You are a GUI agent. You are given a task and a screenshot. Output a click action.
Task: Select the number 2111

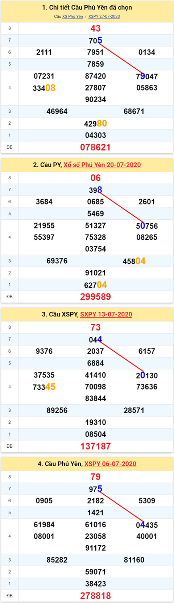click(x=44, y=52)
